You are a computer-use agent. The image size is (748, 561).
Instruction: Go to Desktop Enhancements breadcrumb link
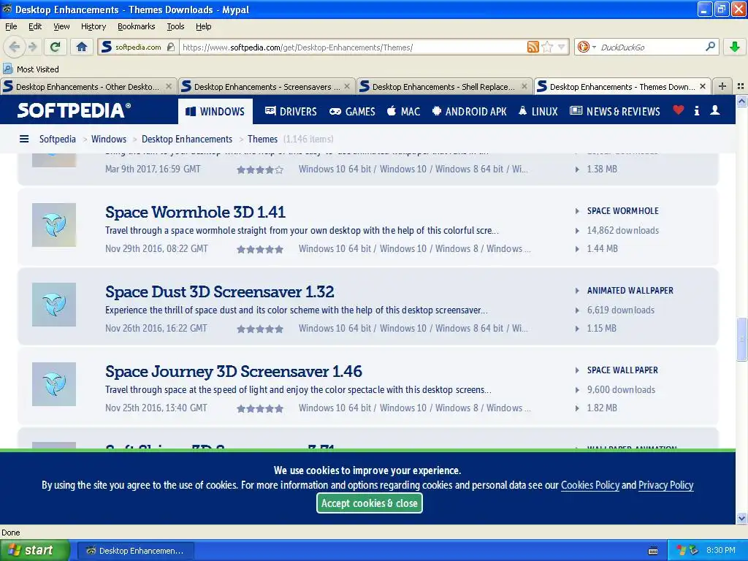point(187,139)
